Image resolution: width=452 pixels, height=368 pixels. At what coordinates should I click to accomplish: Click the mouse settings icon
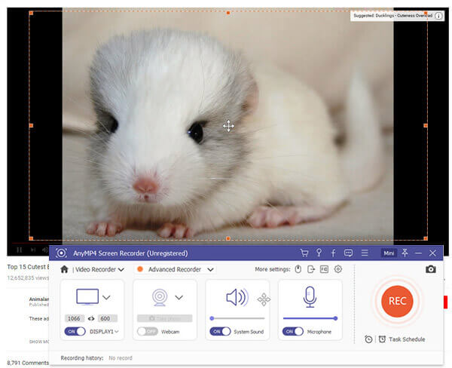click(298, 269)
